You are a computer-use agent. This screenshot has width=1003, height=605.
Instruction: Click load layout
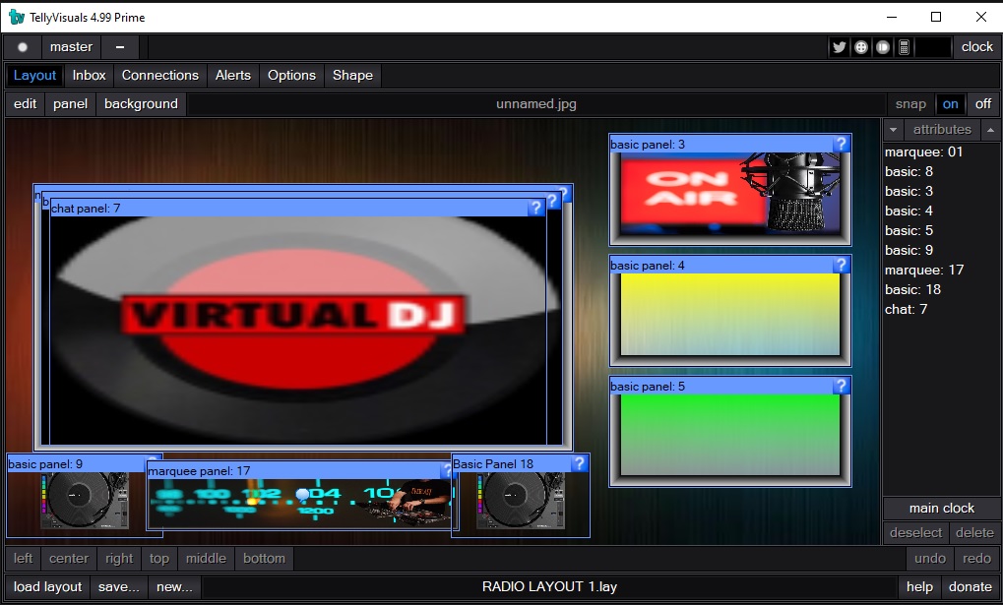48,587
